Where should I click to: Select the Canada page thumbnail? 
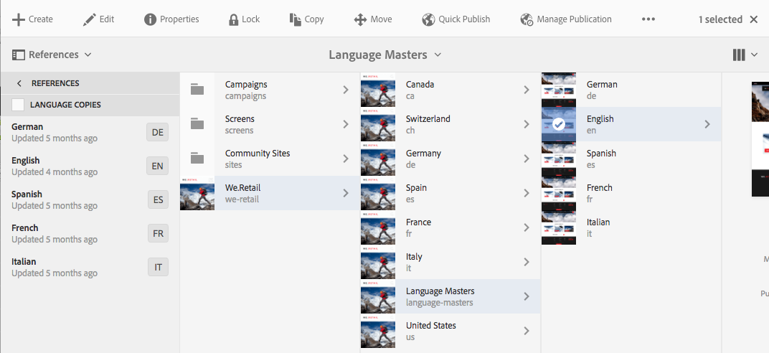(378, 90)
